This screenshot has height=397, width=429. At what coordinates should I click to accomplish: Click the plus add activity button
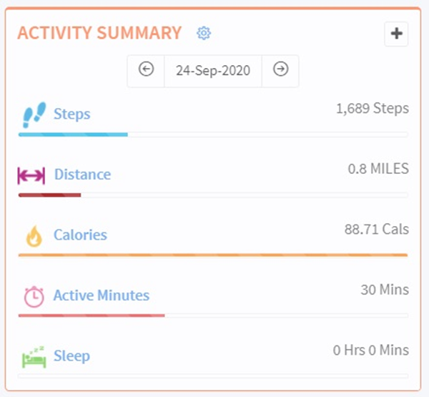pyautogui.click(x=396, y=34)
